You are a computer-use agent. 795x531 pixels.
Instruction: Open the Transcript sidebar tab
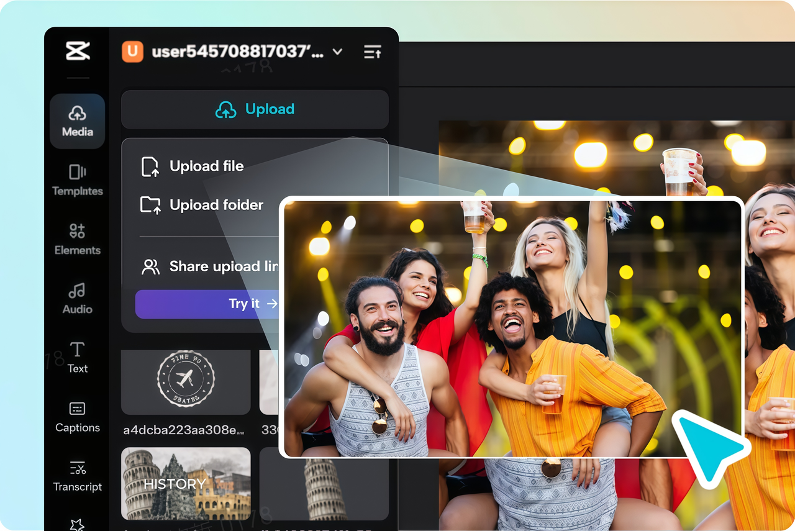coord(78,476)
